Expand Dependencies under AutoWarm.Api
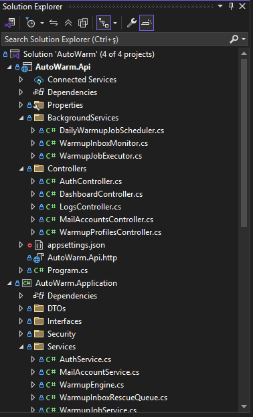Viewport: 253px width, 417px height. (x=21, y=92)
